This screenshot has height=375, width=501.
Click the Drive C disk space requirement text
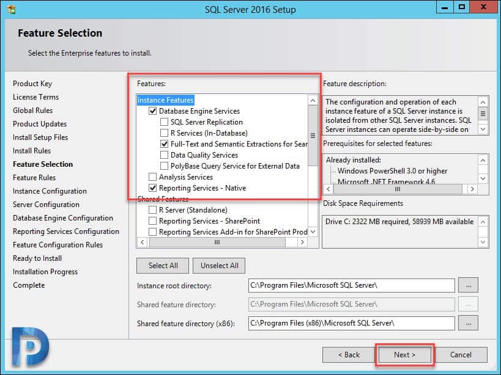pyautogui.click(x=399, y=222)
